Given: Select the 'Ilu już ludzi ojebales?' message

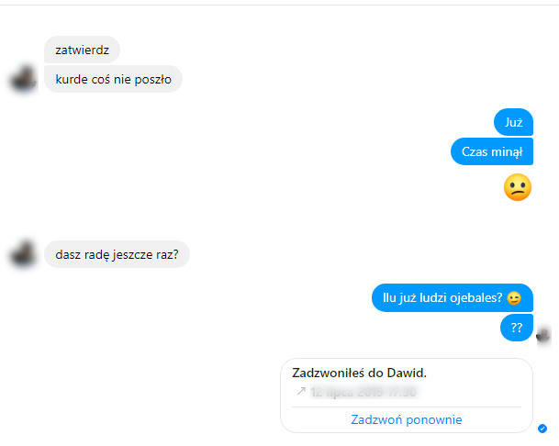Looking at the screenshot, I should pyautogui.click(x=453, y=297).
